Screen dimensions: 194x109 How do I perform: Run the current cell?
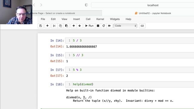click(89, 26)
